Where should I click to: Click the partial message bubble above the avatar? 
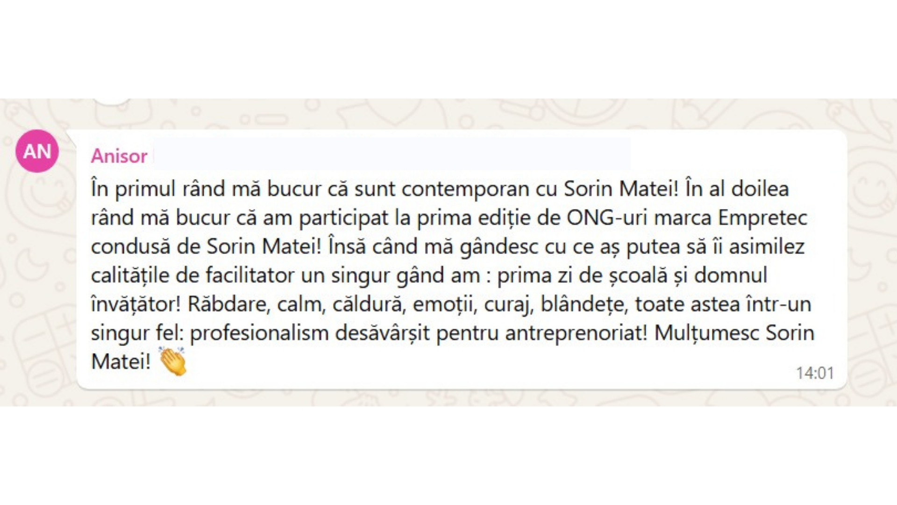(x=112, y=101)
